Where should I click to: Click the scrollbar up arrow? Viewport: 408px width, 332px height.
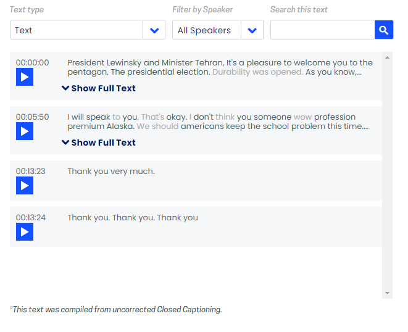(387, 57)
